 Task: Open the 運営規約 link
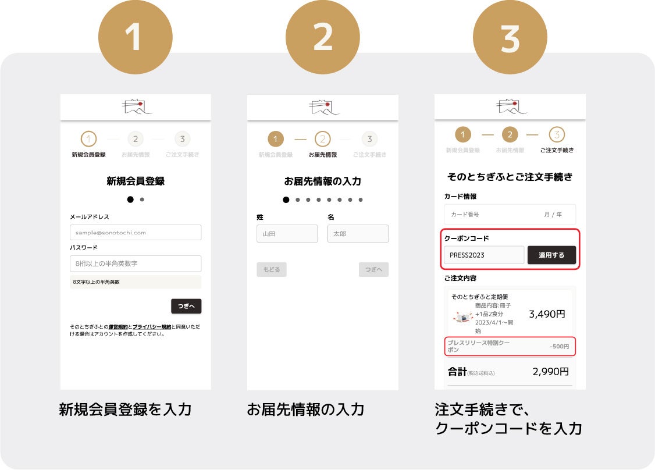[118, 327]
